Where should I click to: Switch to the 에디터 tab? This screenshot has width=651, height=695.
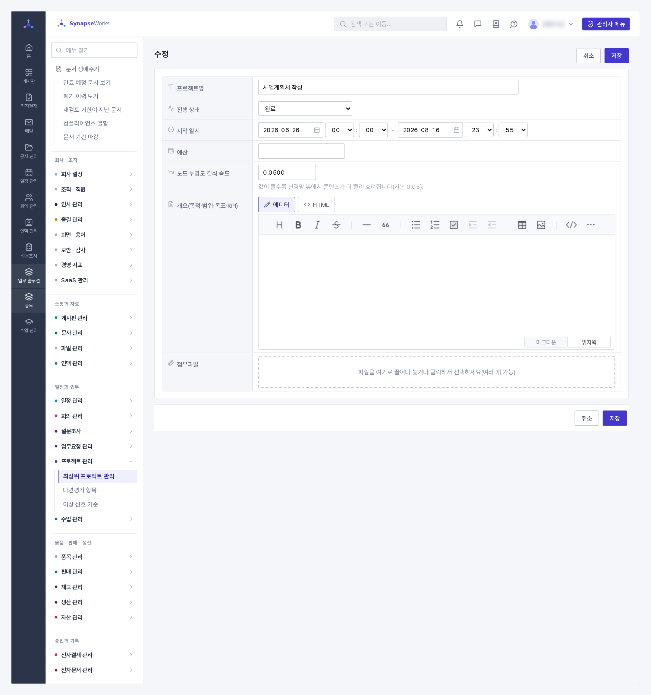[276, 205]
